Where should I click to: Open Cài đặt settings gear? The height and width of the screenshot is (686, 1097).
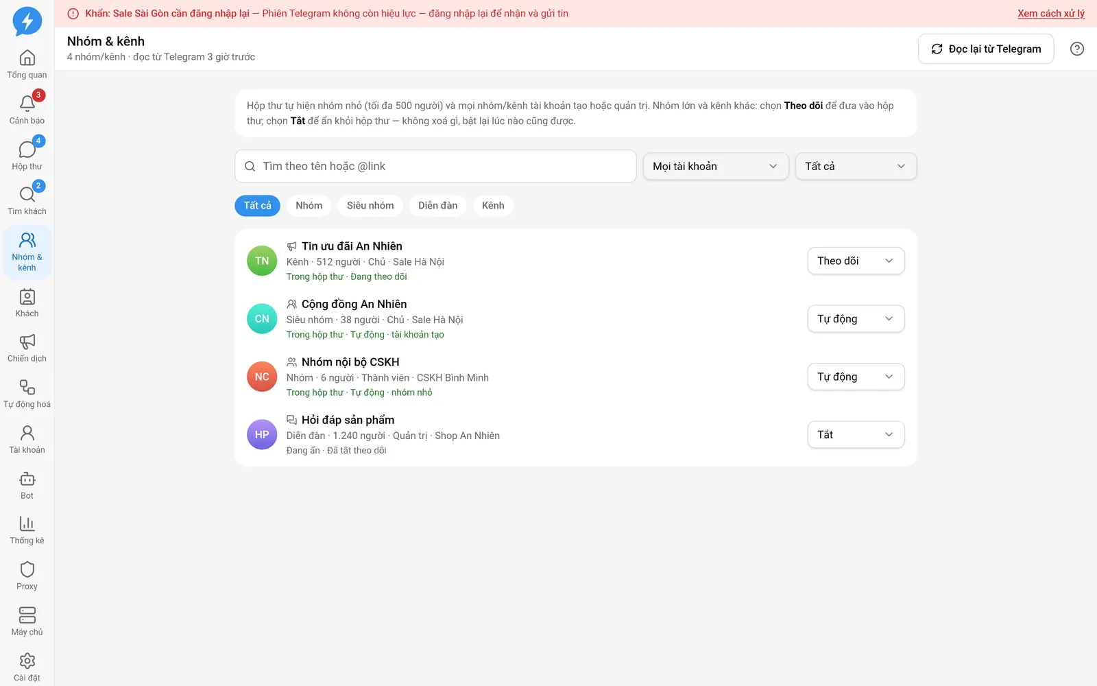27,667
